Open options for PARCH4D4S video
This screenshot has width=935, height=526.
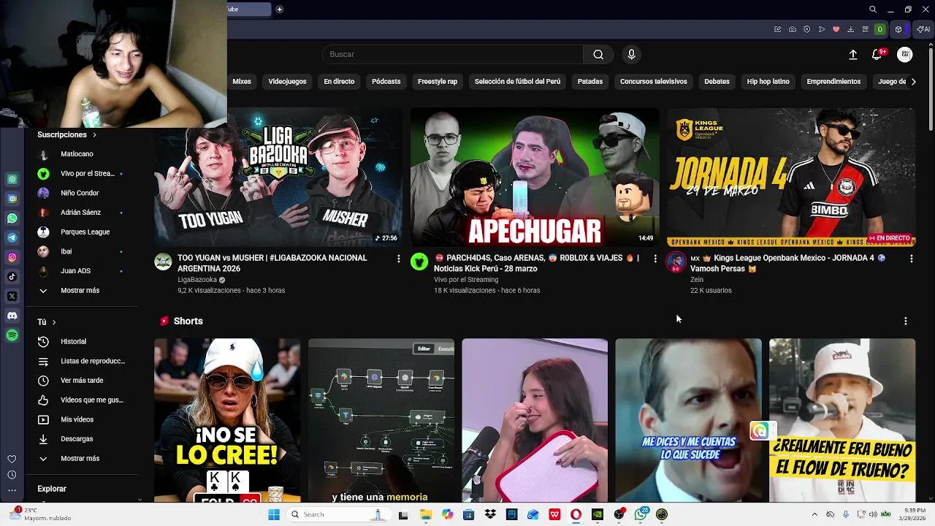(x=654, y=259)
